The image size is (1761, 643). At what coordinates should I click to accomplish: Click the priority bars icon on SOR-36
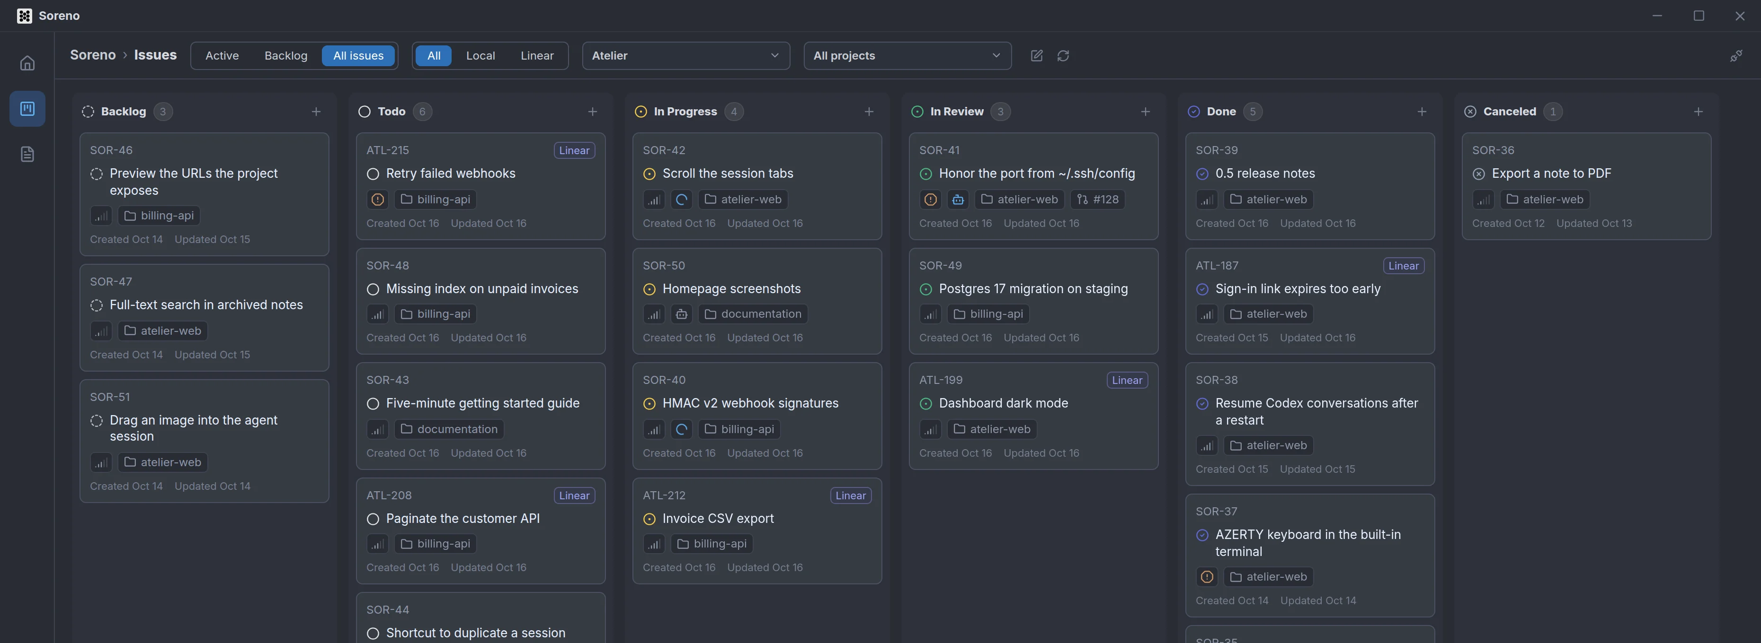click(x=1484, y=200)
